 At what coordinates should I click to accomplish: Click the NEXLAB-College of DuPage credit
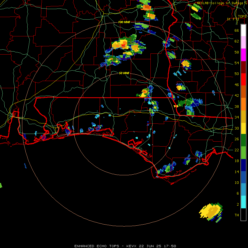pos(222,3)
